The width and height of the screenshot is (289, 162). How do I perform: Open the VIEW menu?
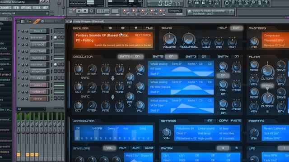[x=16, y=8]
